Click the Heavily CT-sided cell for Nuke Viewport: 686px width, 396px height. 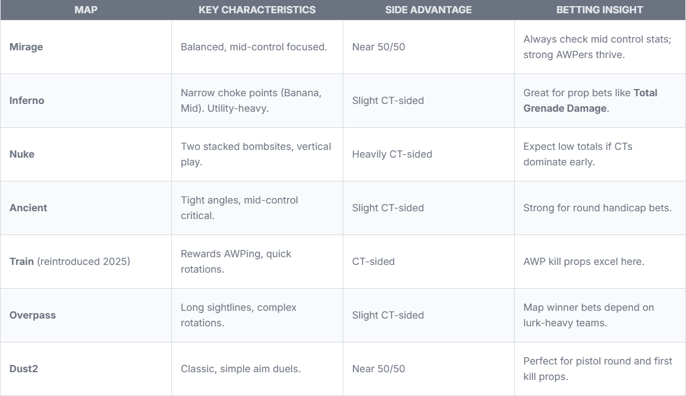coord(428,154)
